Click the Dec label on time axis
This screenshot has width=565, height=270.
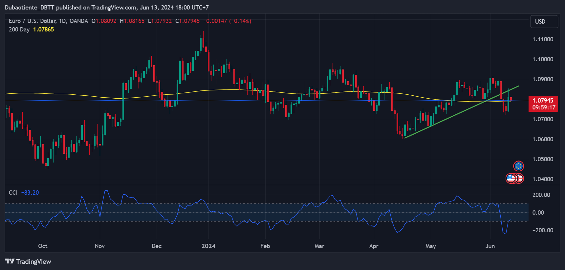click(x=157, y=246)
